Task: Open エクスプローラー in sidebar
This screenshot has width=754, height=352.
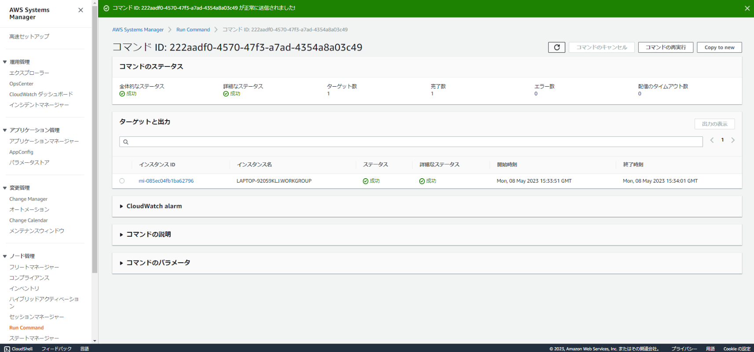Action: point(29,73)
